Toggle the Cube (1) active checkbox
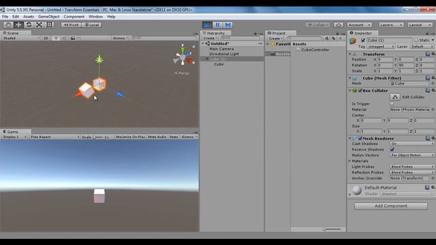436x245 pixels. coord(363,40)
